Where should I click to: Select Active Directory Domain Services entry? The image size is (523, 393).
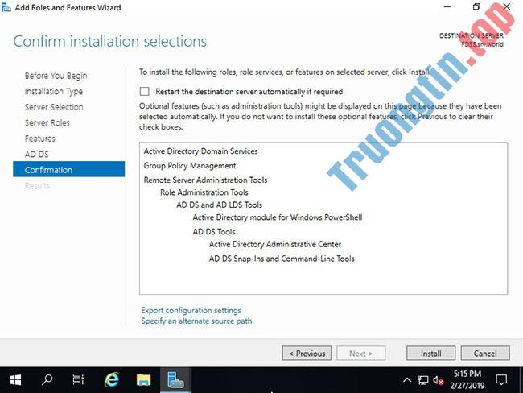201,151
